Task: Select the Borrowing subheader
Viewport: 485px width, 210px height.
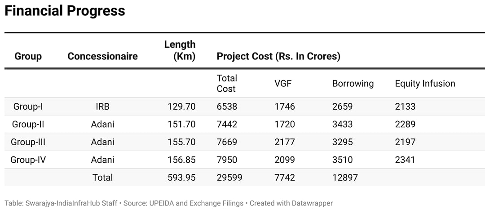Action: pyautogui.click(x=353, y=83)
